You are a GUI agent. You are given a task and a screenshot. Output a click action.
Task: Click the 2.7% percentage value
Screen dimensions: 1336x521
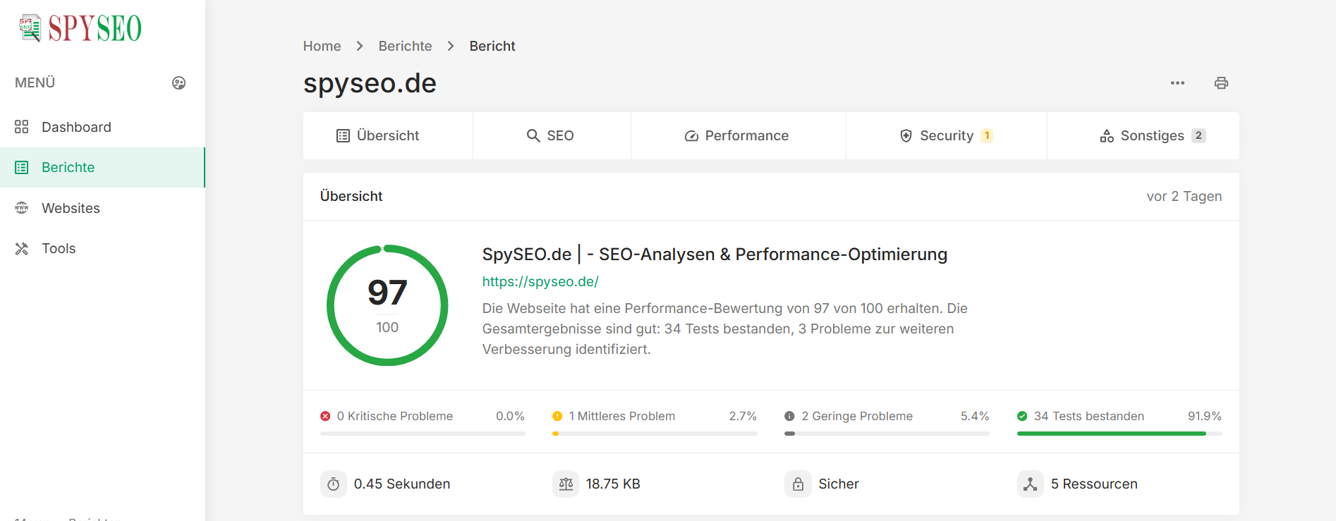(x=743, y=416)
